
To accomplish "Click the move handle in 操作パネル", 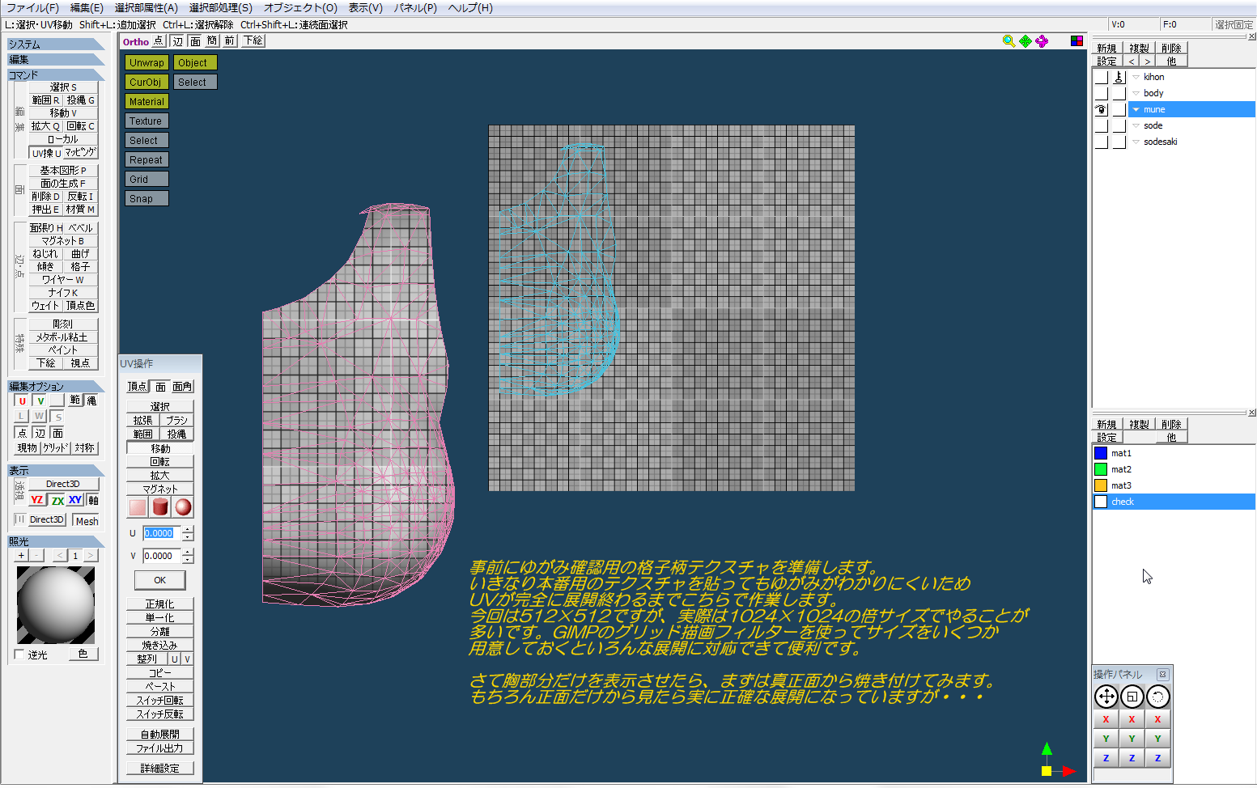I will 1106,697.
